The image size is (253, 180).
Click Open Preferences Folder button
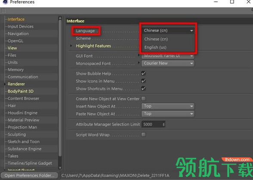(29, 175)
